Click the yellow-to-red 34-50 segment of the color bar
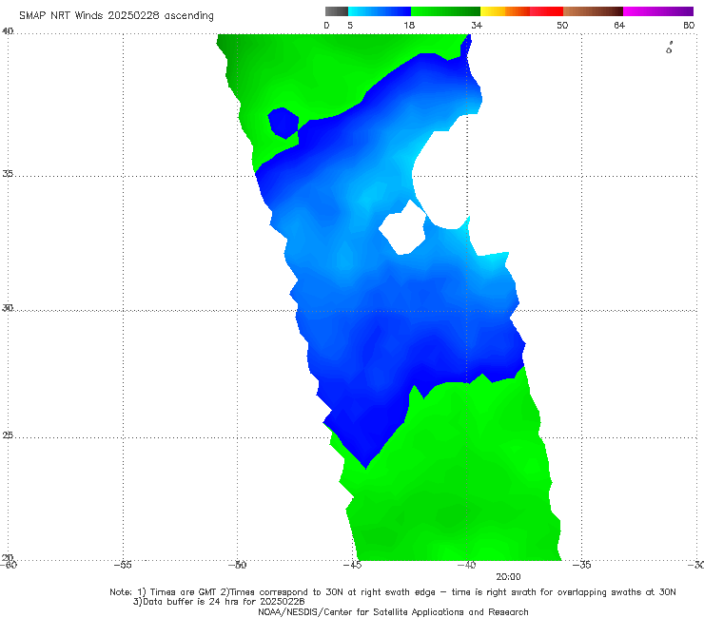 click(x=521, y=11)
